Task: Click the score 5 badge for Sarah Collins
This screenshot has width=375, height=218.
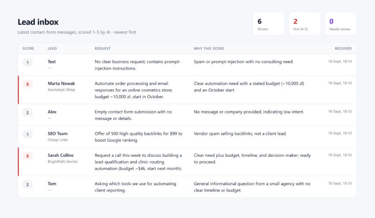Action: point(28,156)
